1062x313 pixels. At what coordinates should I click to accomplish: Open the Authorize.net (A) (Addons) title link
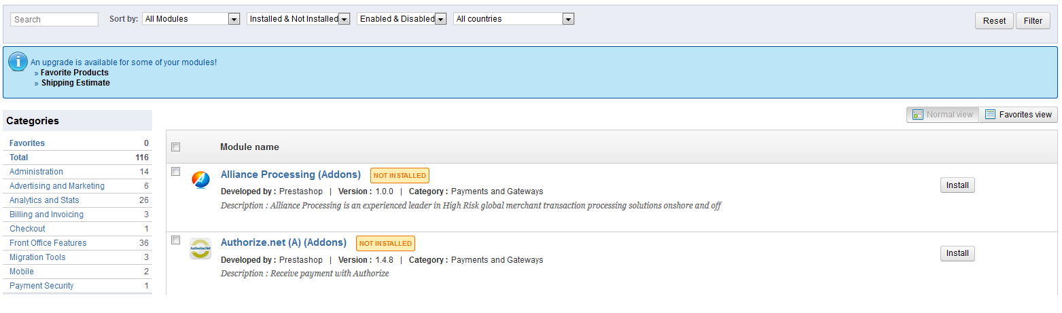click(x=283, y=242)
